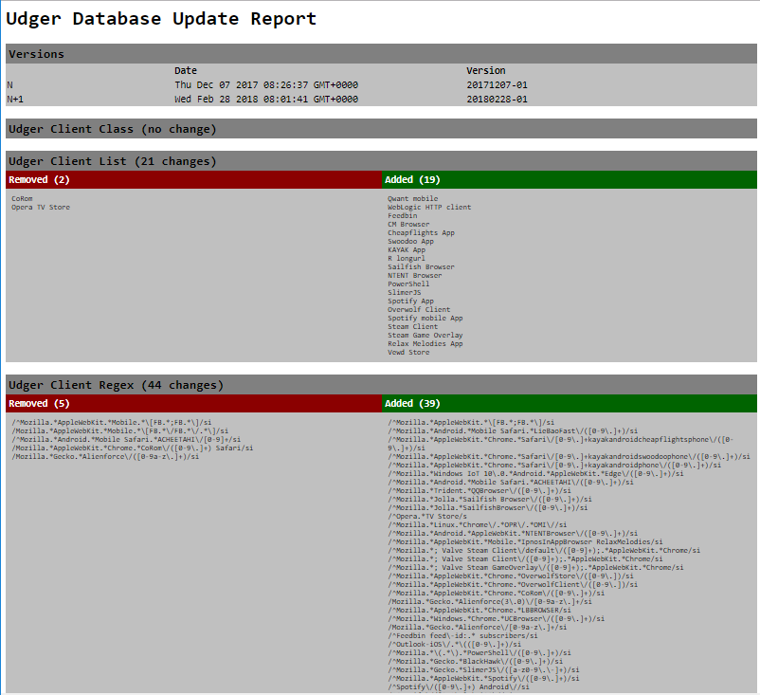Click Udger Client Regex (44 changes) header
The height and width of the screenshot is (695, 760).
(116, 385)
